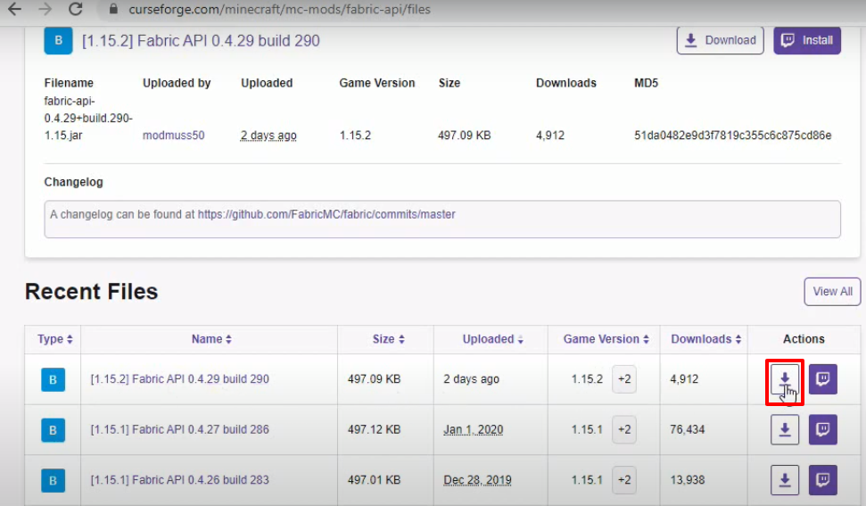Click the purple Install button
The image size is (866, 506).
click(x=807, y=40)
